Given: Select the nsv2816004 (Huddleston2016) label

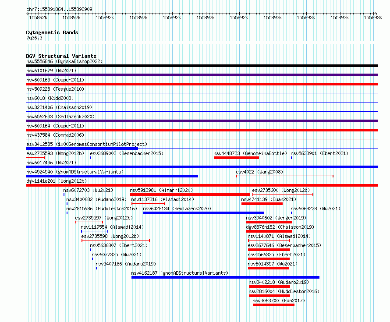Looking at the screenshot, I should tap(284, 291).
